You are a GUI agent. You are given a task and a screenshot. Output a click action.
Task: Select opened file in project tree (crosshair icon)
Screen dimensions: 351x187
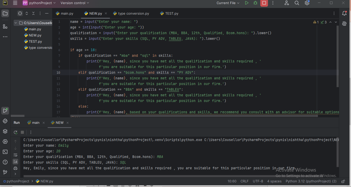click(x=20, y=13)
